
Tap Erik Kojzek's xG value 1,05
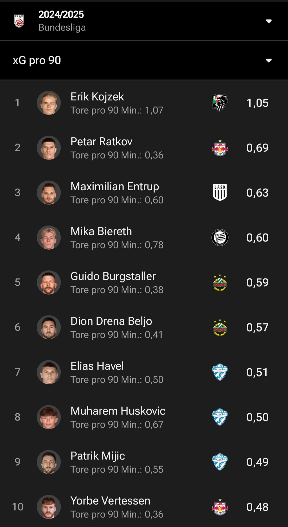click(x=257, y=103)
